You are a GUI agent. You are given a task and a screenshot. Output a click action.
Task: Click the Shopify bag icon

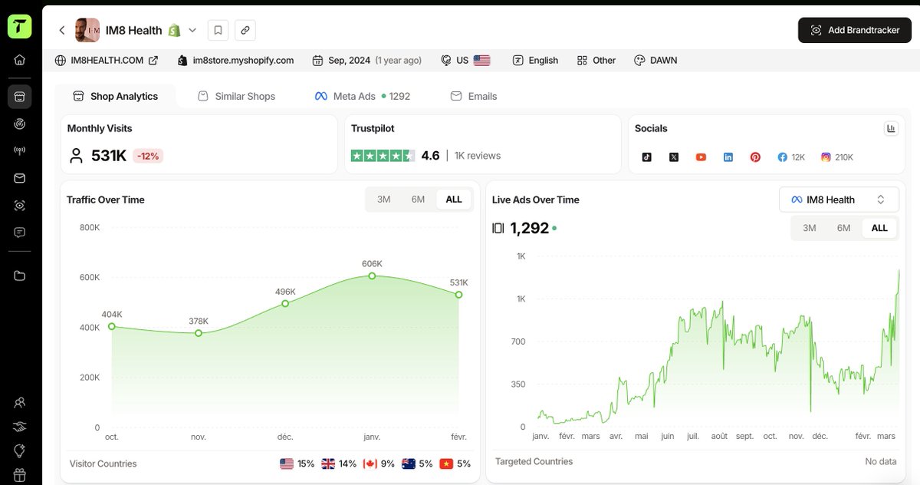(x=175, y=31)
